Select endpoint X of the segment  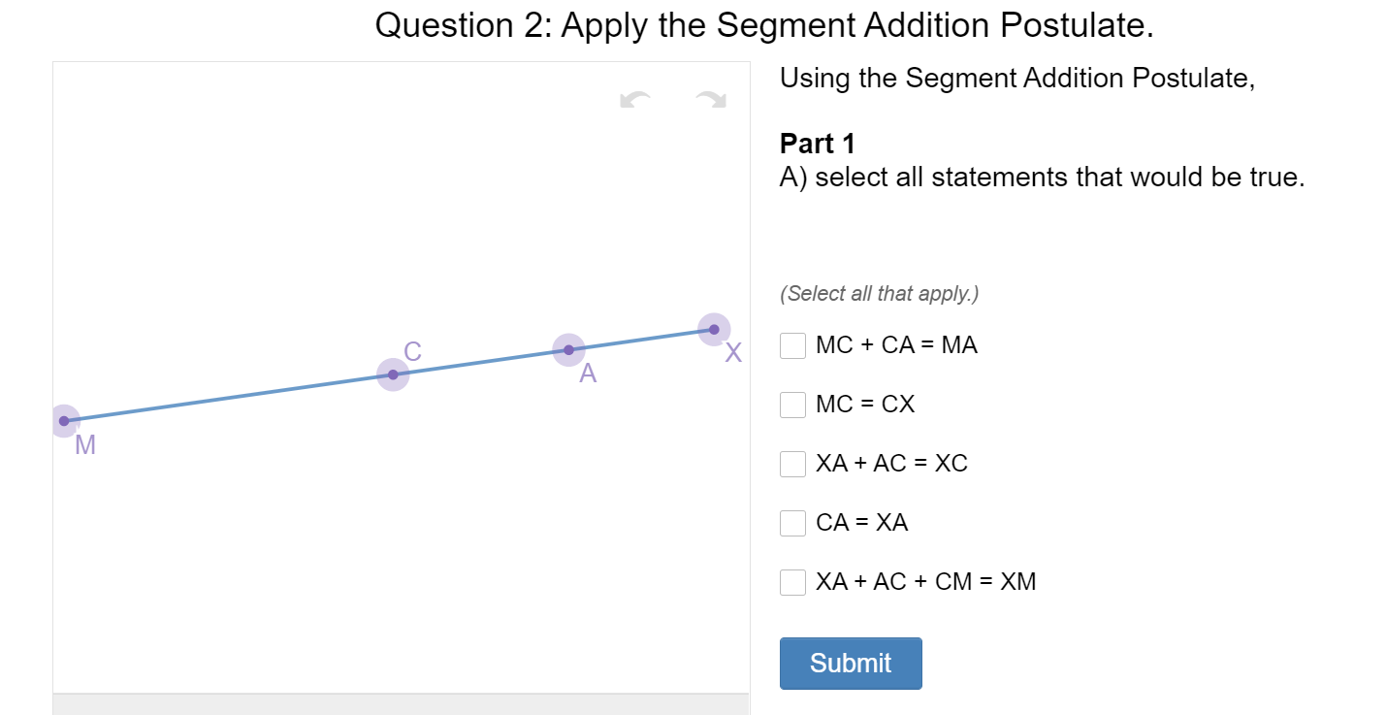(714, 329)
